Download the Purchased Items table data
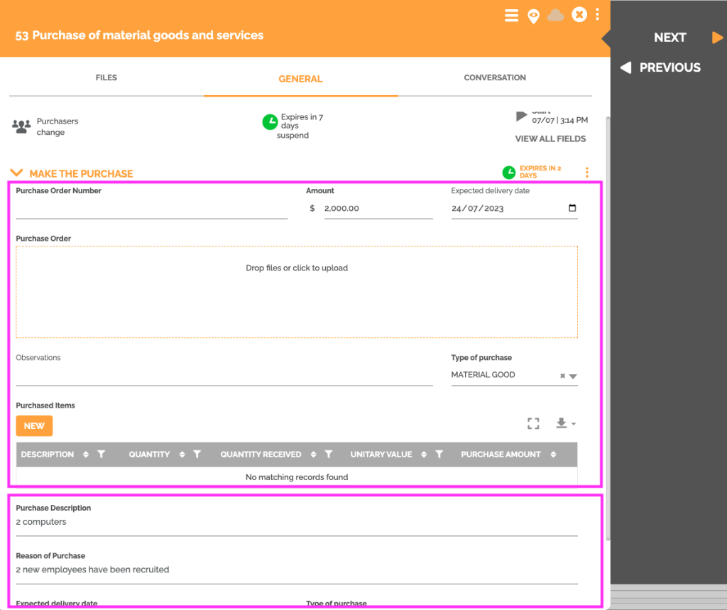Viewport: 727px width, 610px height. point(562,423)
